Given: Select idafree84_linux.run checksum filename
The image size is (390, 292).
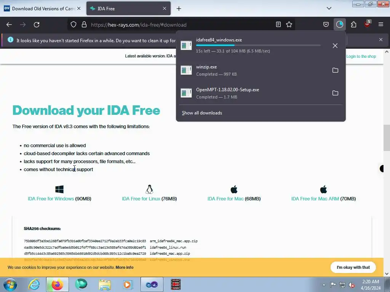Looking at the screenshot, I should pyautogui.click(x=168, y=247).
